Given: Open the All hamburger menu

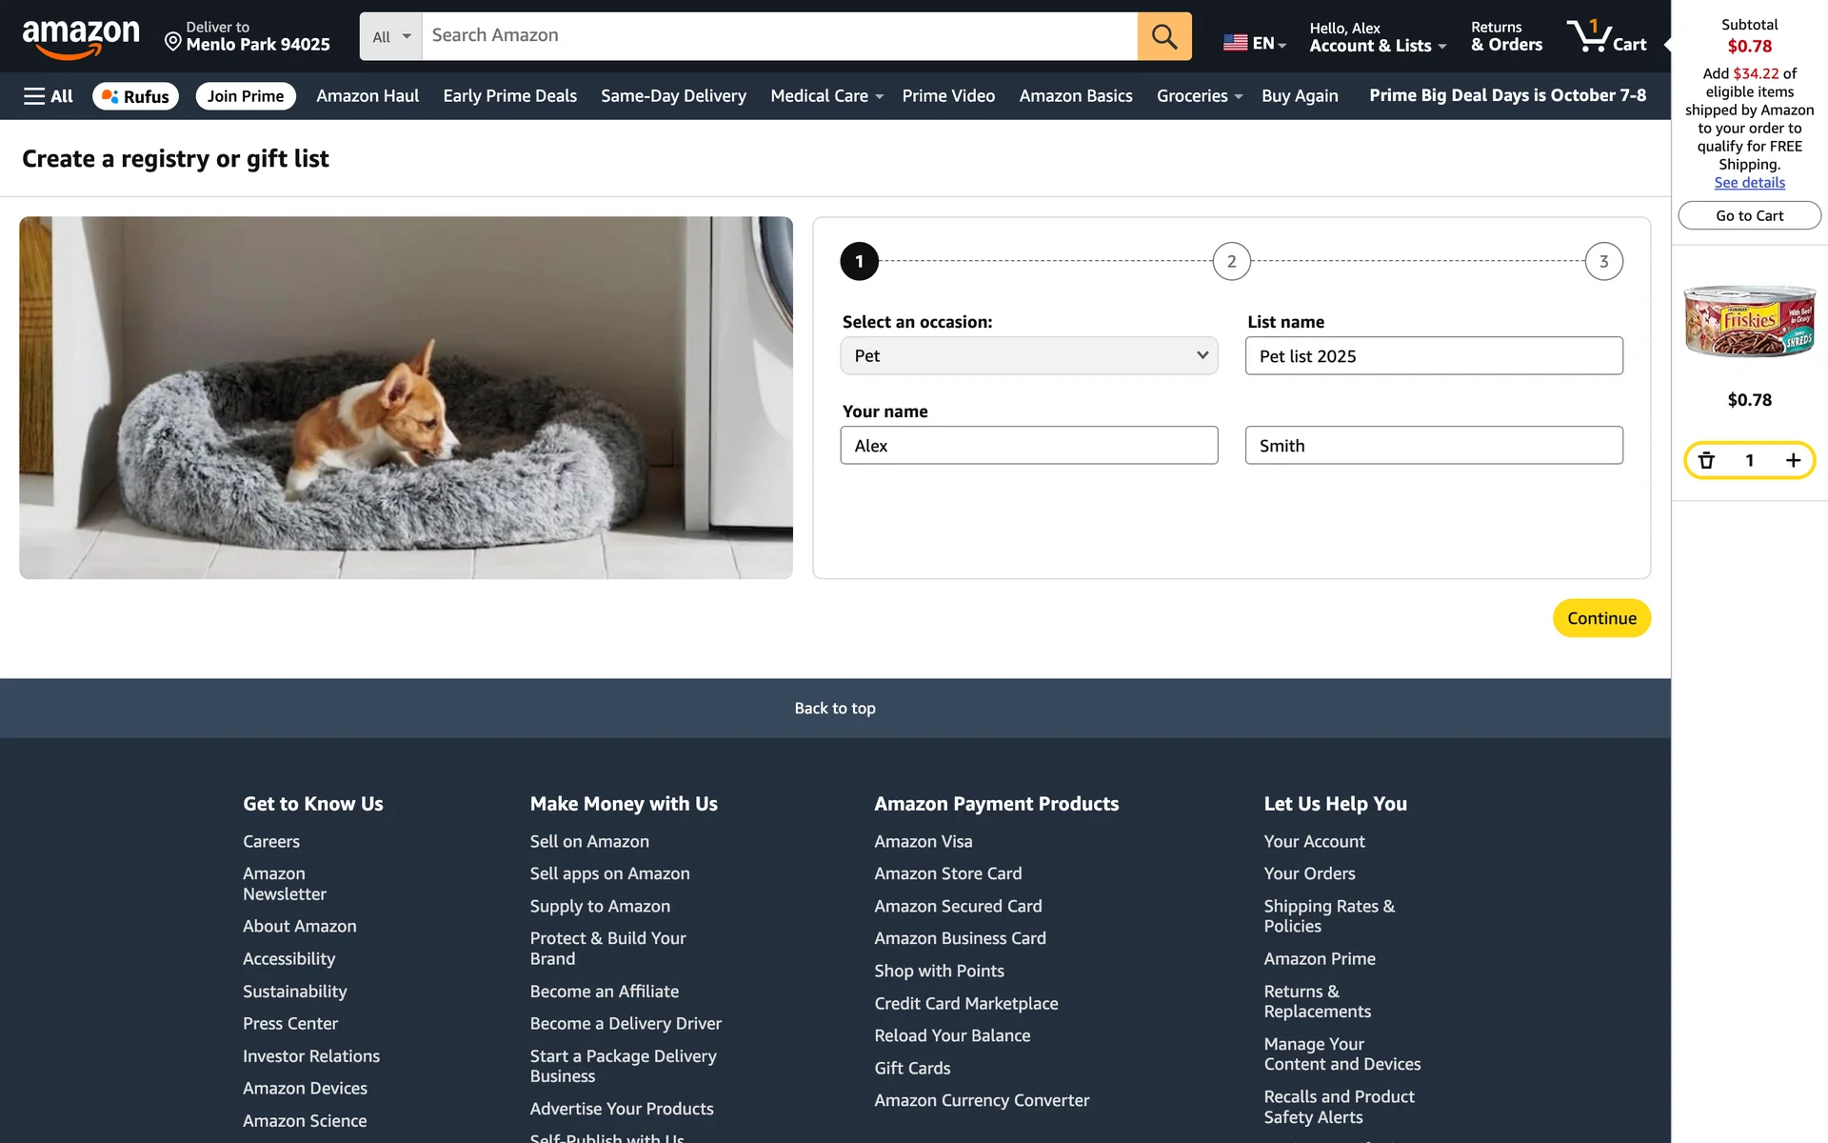Looking at the screenshot, I should click(x=49, y=96).
